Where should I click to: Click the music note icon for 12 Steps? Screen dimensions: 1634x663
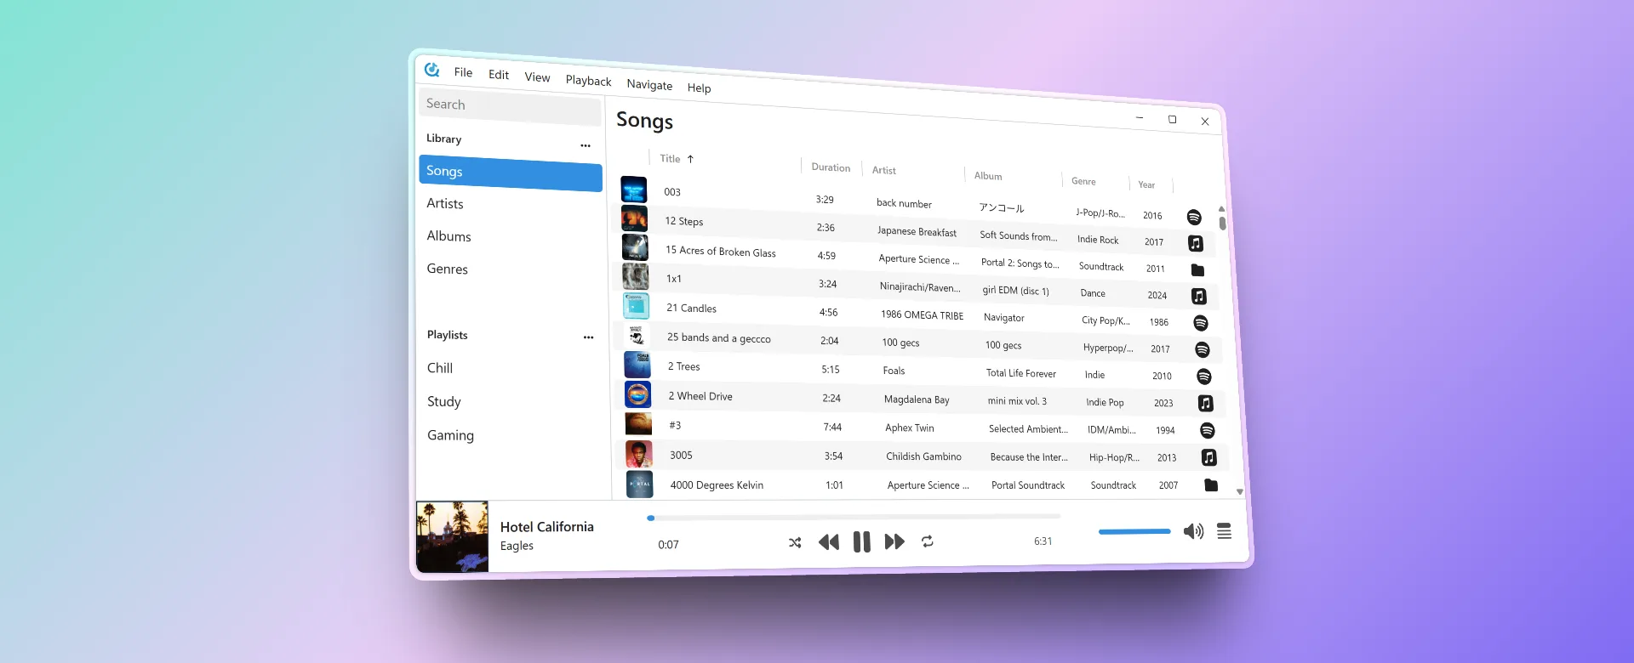click(x=1196, y=244)
